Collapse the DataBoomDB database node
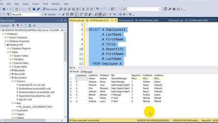The image size is (218, 123). click(5, 45)
